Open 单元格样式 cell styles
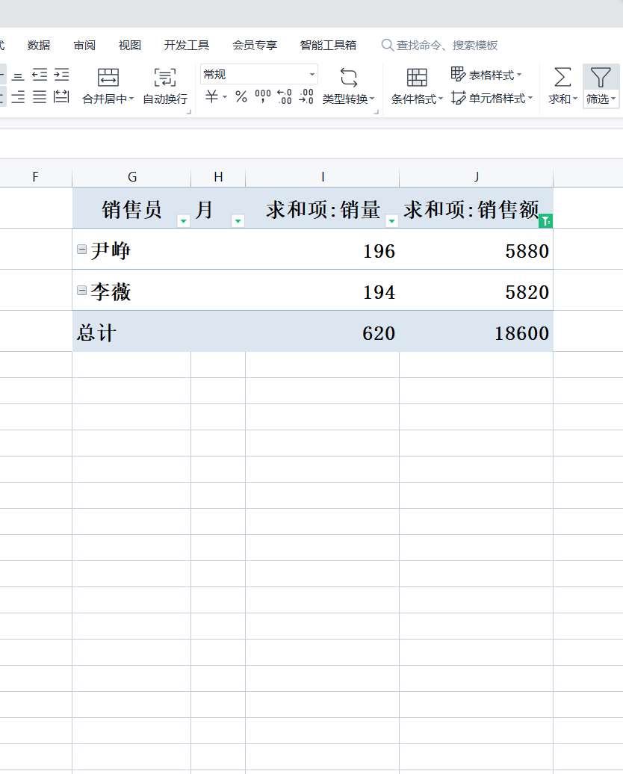The width and height of the screenshot is (623, 774). [x=492, y=98]
